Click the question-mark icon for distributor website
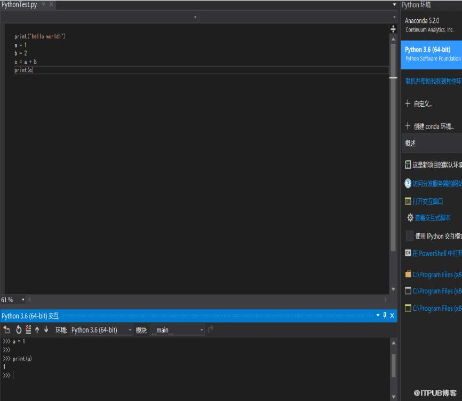The height and width of the screenshot is (401, 462). tap(408, 183)
